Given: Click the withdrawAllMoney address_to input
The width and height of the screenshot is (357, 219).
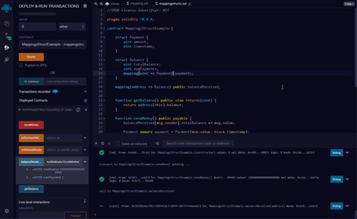Looking at the screenshot, I should (x=63, y=138).
